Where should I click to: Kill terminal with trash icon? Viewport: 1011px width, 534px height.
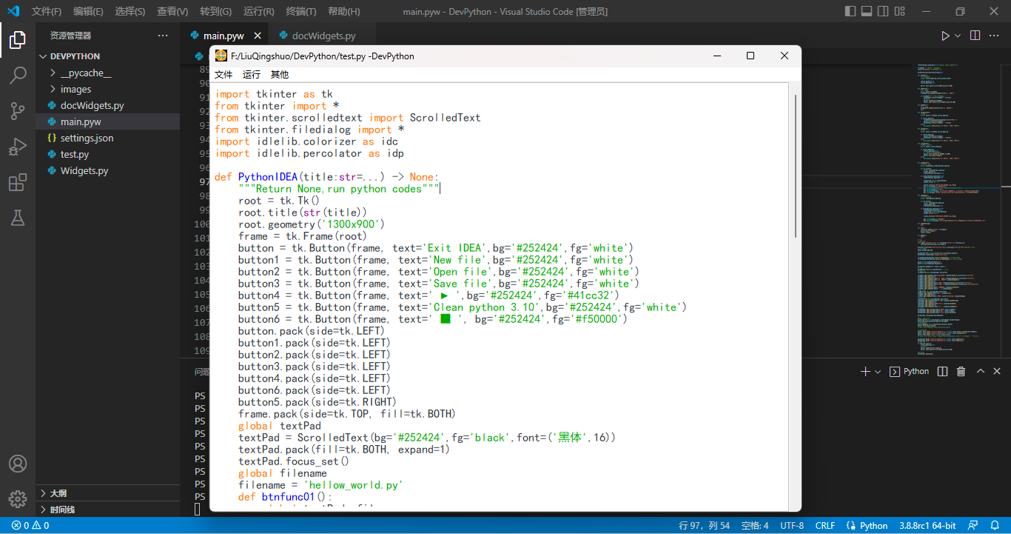(x=961, y=372)
